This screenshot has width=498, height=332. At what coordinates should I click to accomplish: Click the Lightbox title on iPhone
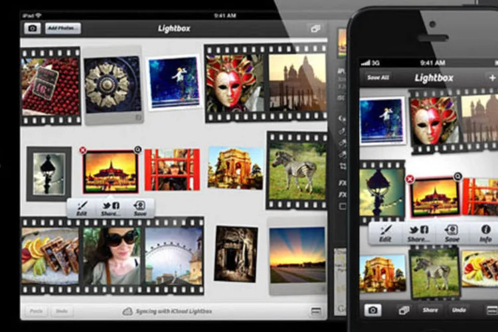pyautogui.click(x=434, y=78)
